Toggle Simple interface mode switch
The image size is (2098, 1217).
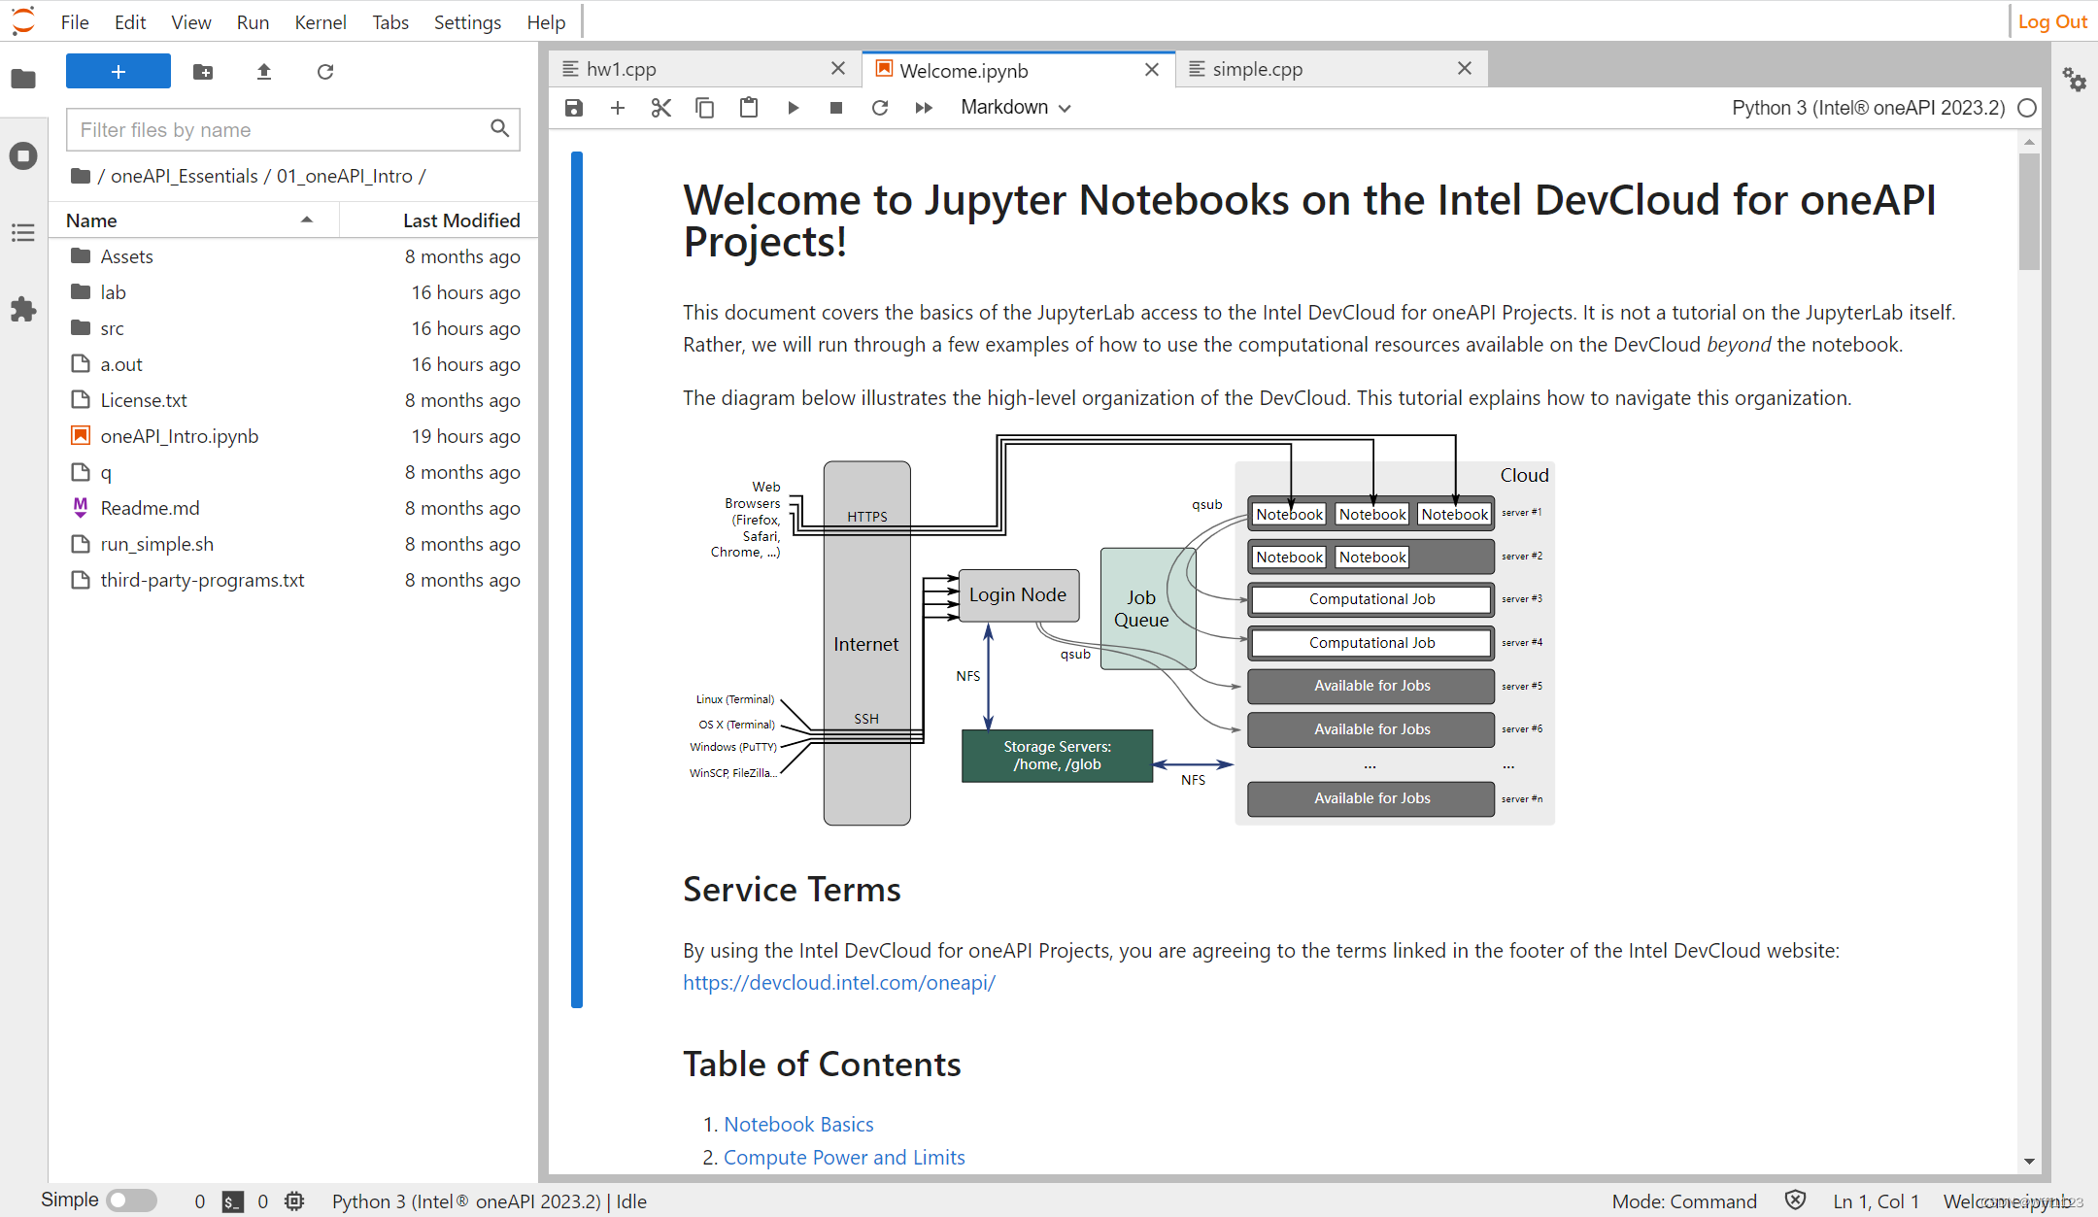pyautogui.click(x=131, y=1200)
